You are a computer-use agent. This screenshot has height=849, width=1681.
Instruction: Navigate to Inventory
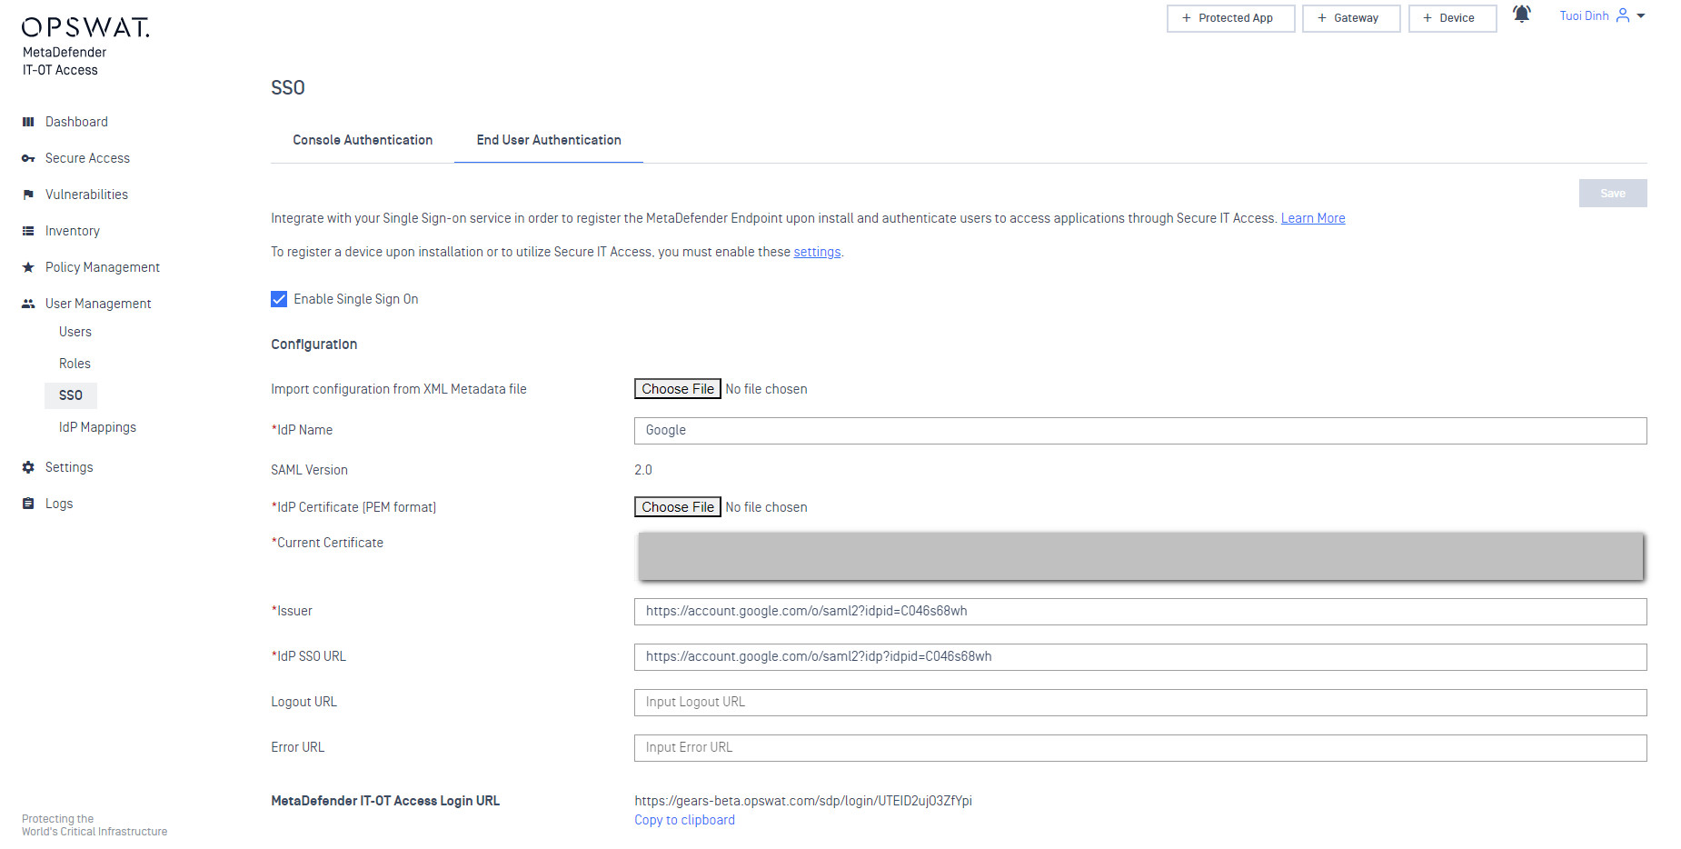click(x=73, y=231)
